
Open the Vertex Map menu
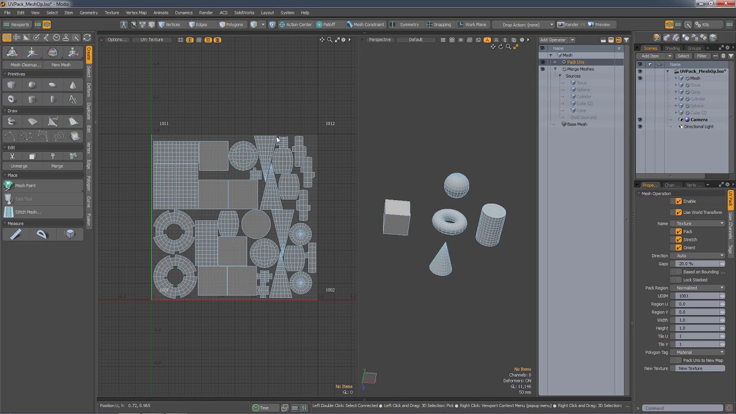136,13
